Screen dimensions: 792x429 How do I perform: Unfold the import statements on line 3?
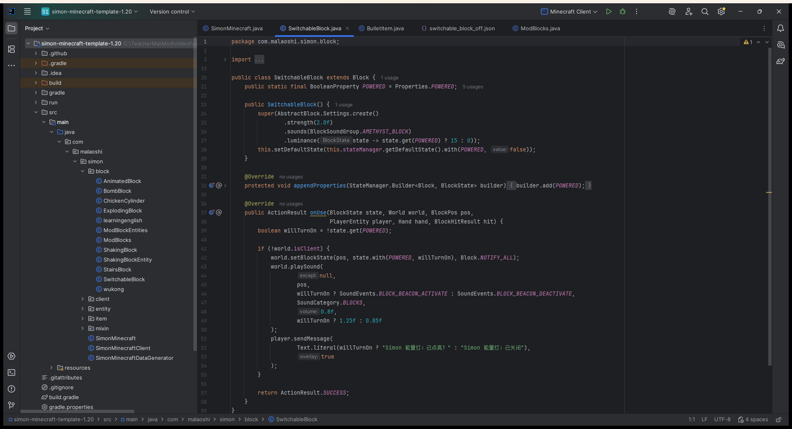click(x=225, y=59)
